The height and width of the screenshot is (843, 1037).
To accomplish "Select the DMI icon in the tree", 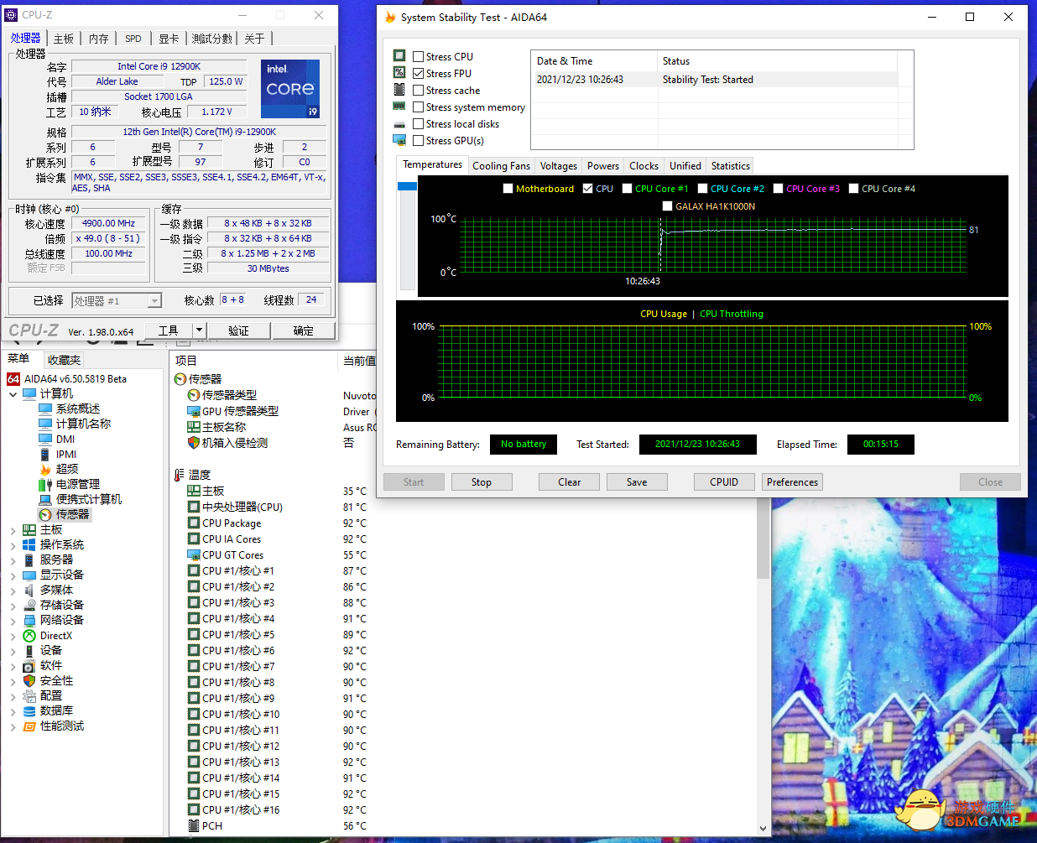I will 45,439.
